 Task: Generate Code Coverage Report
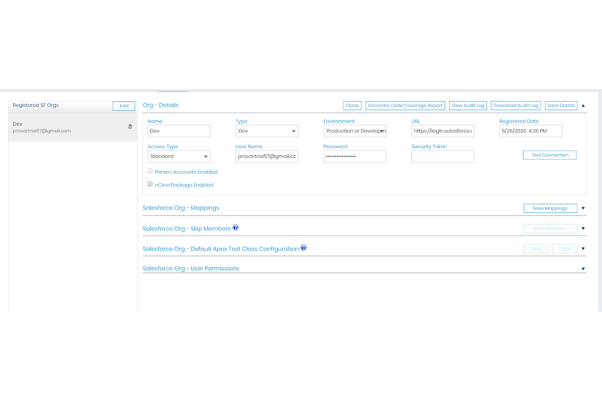pos(405,105)
